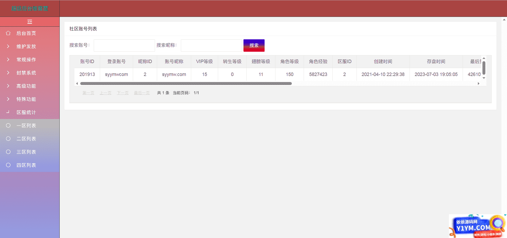This screenshot has width=507, height=238.
Task: Expand the 封禁系统 chevron
Action: pos(8,73)
